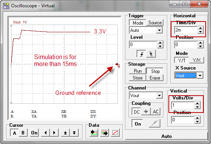Switch to Y/X horizontal mode
The height and width of the screenshot is (144, 211).
pyautogui.click(x=196, y=60)
